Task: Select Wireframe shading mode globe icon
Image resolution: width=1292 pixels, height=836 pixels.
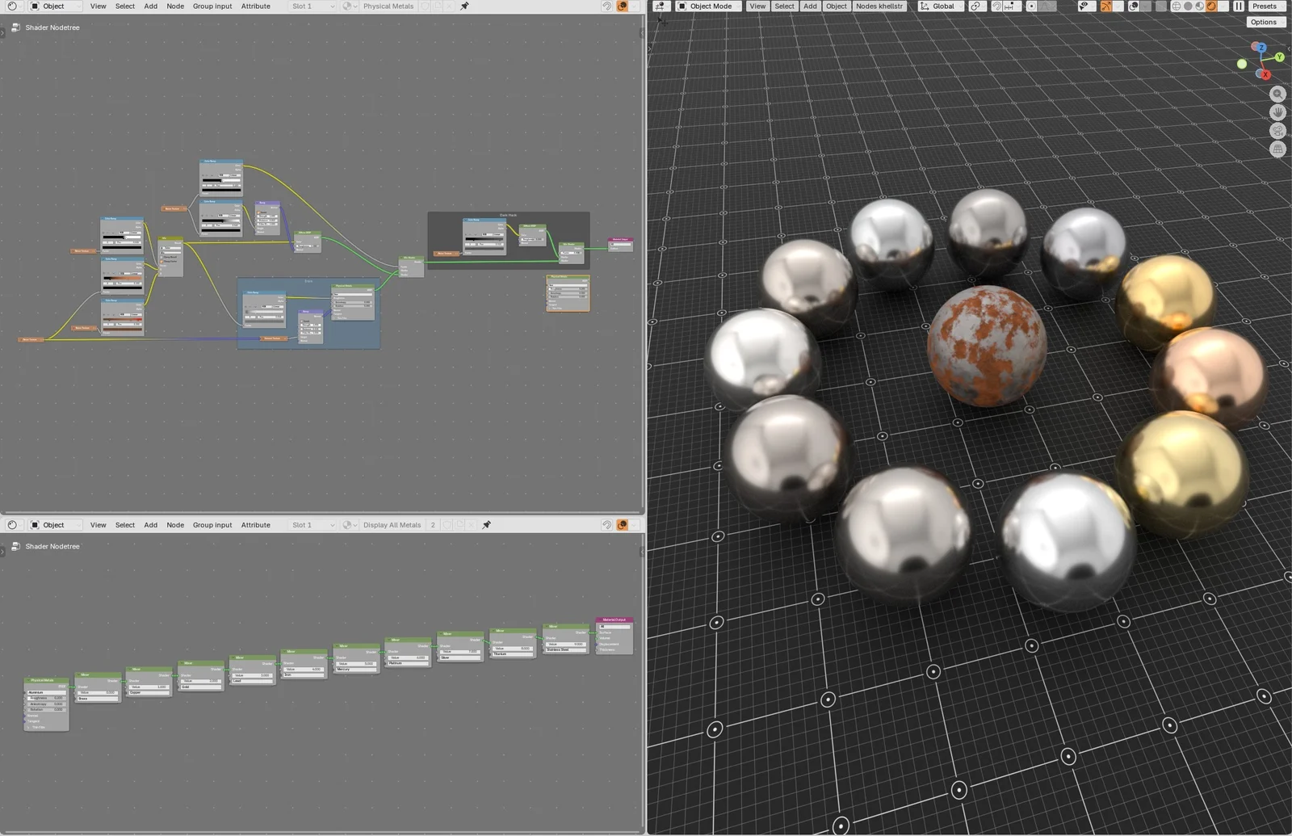Action: coord(1177,6)
